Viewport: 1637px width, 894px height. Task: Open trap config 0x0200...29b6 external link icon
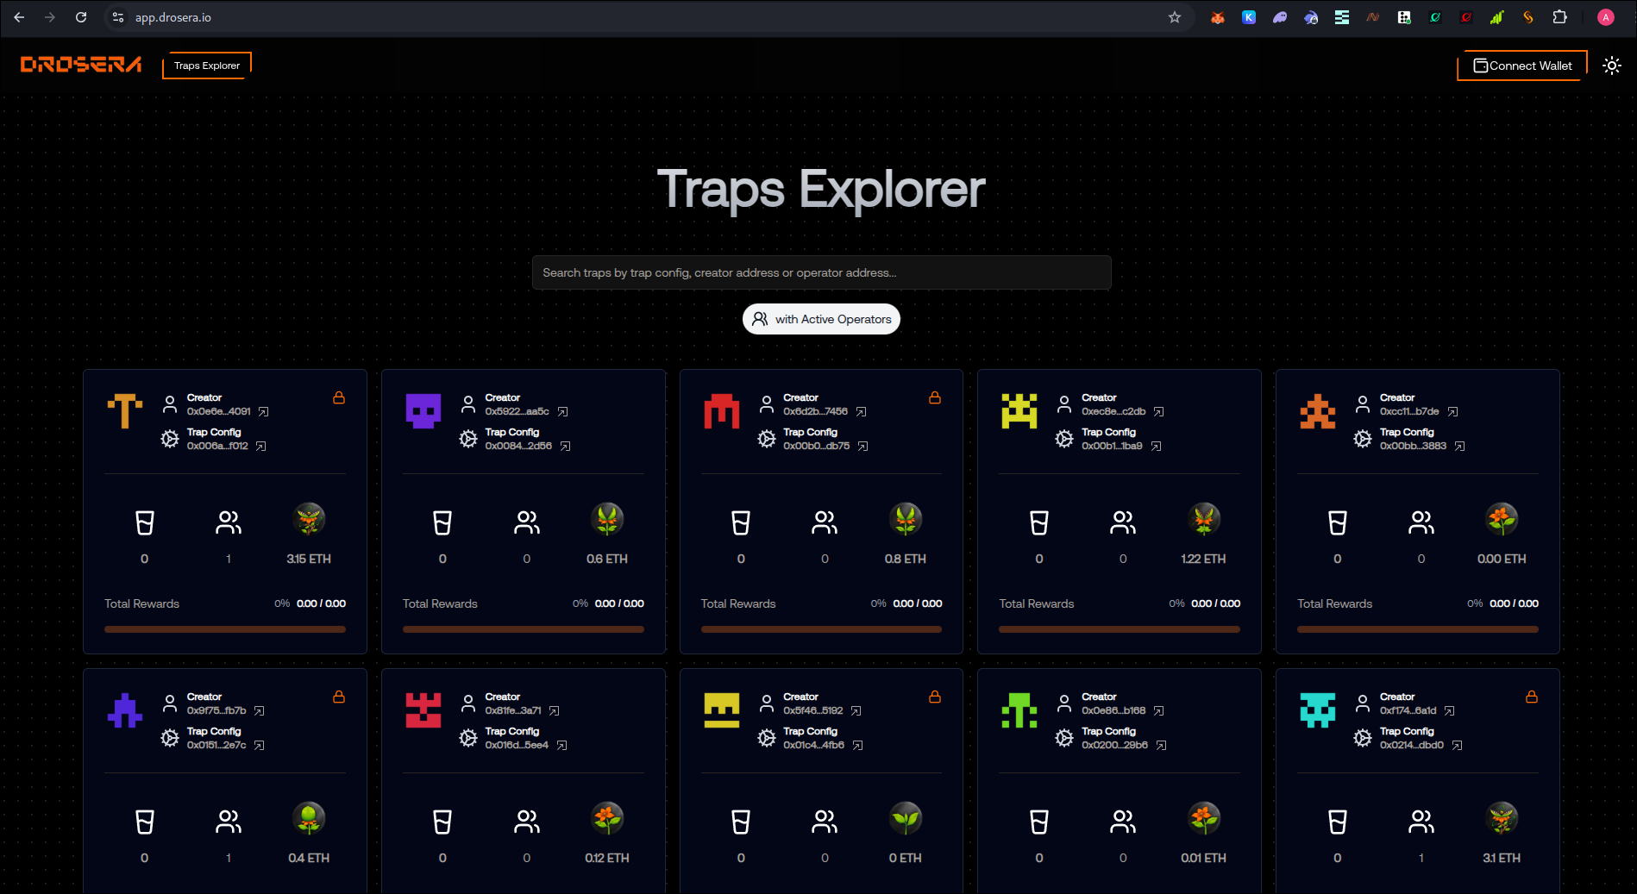pyautogui.click(x=1162, y=746)
